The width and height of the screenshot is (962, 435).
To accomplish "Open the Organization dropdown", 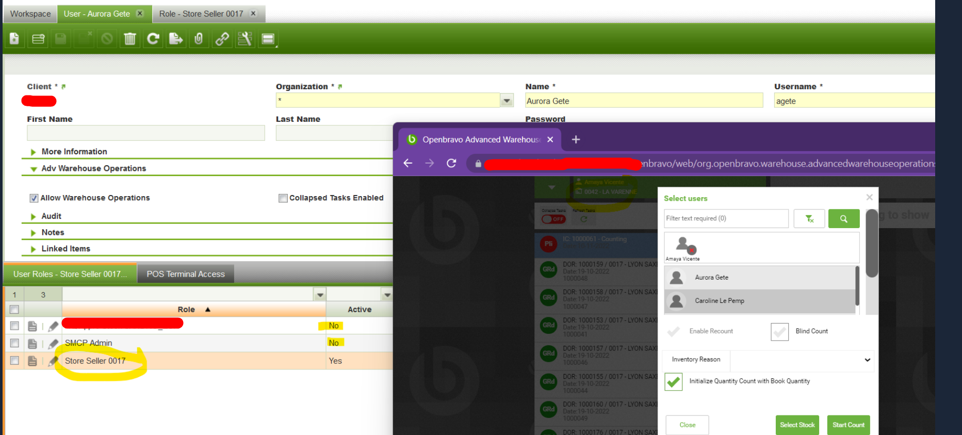I will coord(507,101).
